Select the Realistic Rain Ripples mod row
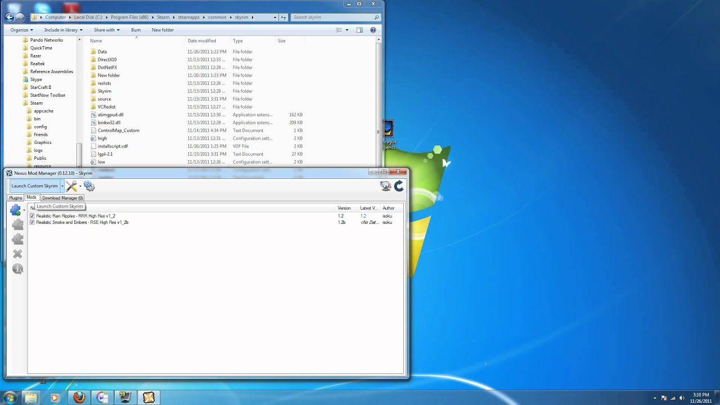Image resolution: width=720 pixels, height=405 pixels. point(215,216)
